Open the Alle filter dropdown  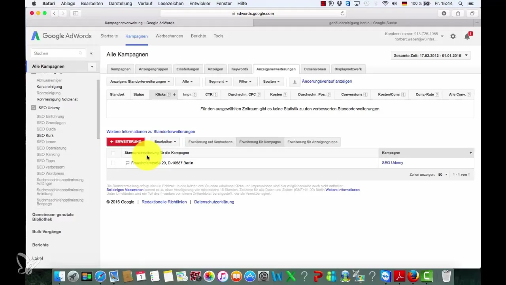[x=187, y=82]
